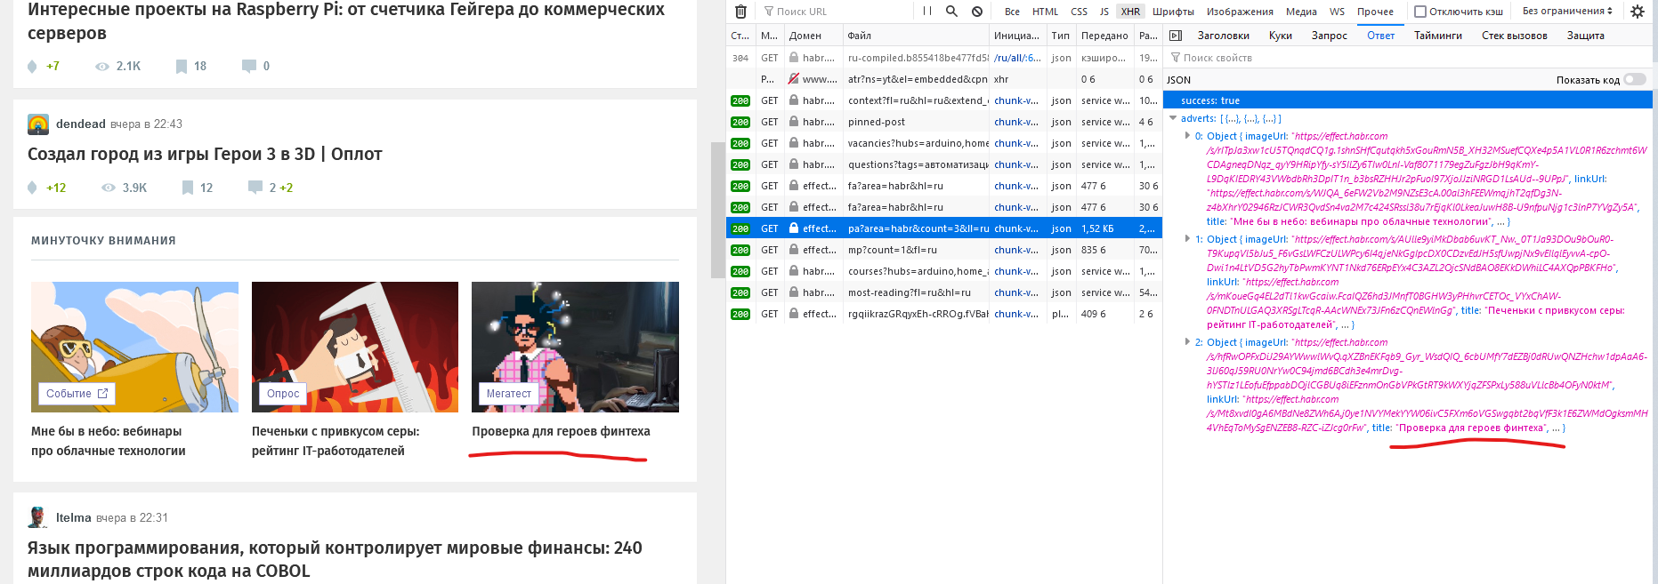Bookmark Raspberry Pi post with 18 saves
Screen dimensions: 1658x584
pos(182,66)
